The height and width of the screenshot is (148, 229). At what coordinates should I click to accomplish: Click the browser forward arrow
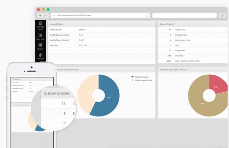pyautogui.click(x=46, y=15)
